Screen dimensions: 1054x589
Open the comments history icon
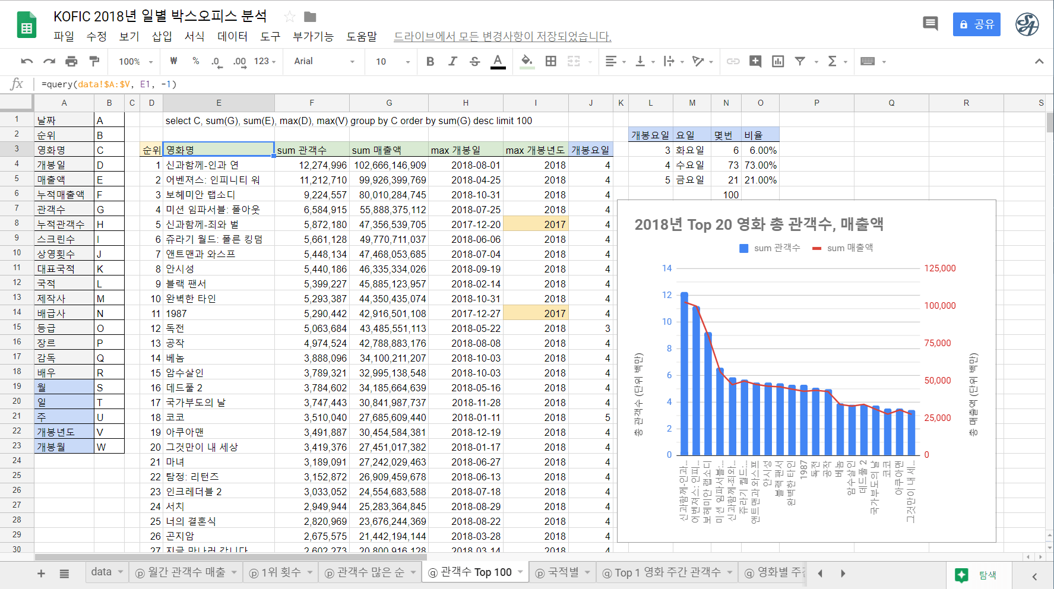click(930, 24)
